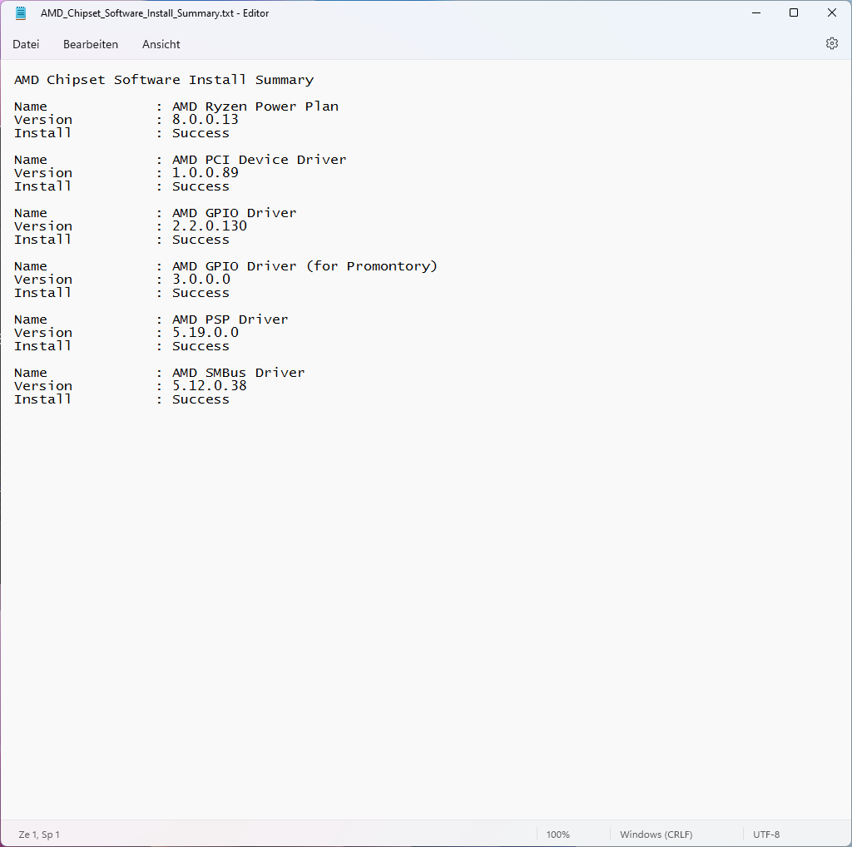Click the Windows (CRLF) line ending status
This screenshot has height=847, width=852.
click(656, 835)
